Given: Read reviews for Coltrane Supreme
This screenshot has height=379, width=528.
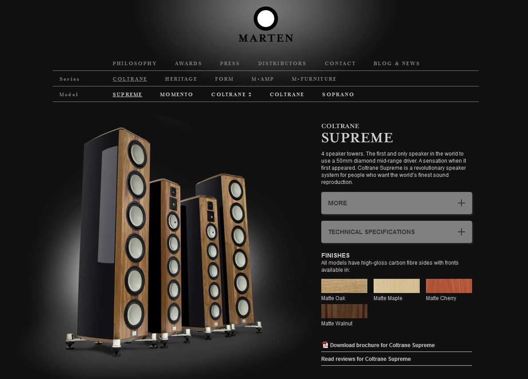Looking at the screenshot, I should [366, 359].
